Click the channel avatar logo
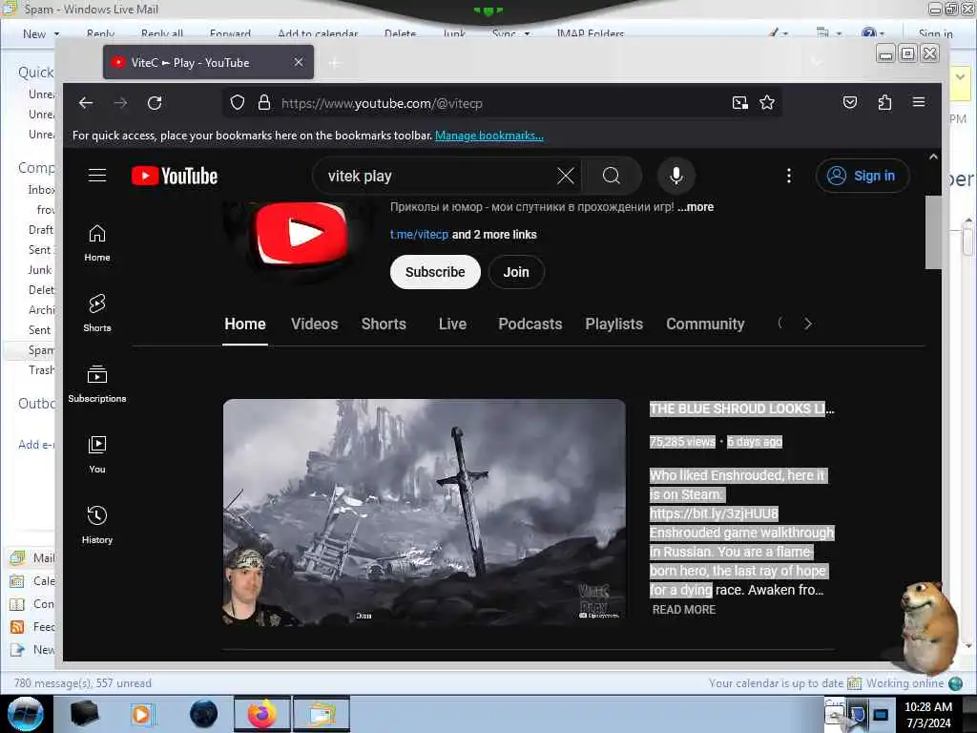Viewport: 977px width, 733px height. 301,234
